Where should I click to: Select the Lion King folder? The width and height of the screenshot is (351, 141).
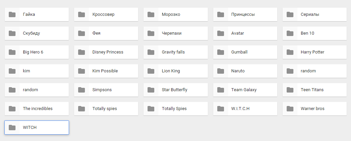175,71
